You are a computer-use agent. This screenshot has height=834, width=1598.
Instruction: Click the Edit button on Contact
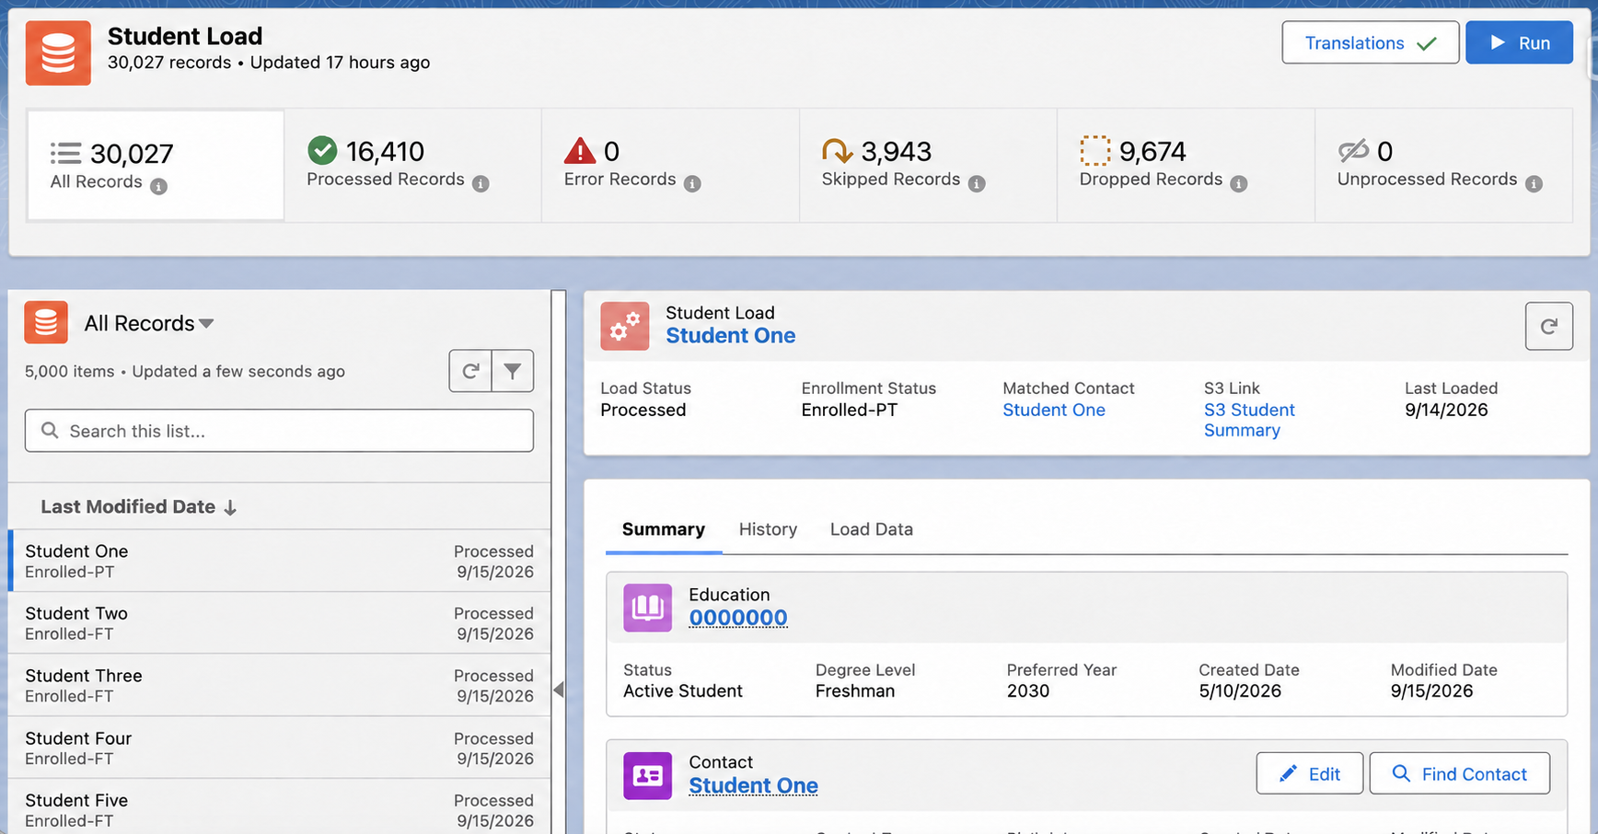click(x=1310, y=774)
